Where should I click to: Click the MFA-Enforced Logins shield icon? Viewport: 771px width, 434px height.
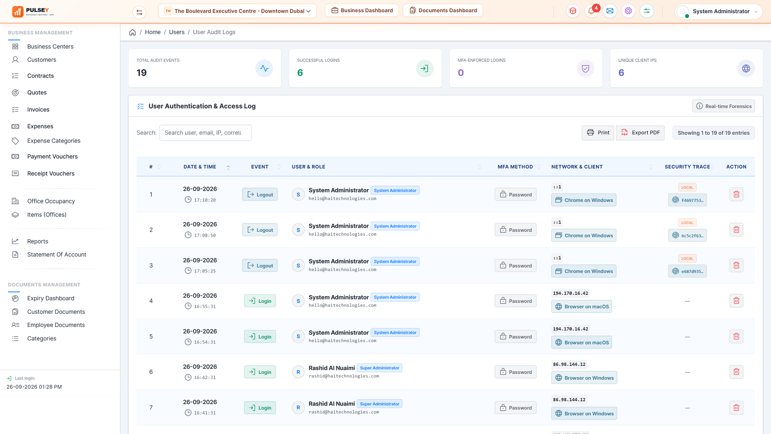585,68
